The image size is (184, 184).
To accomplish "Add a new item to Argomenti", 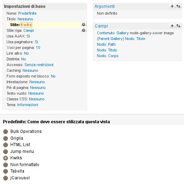I will pos(172,6).
